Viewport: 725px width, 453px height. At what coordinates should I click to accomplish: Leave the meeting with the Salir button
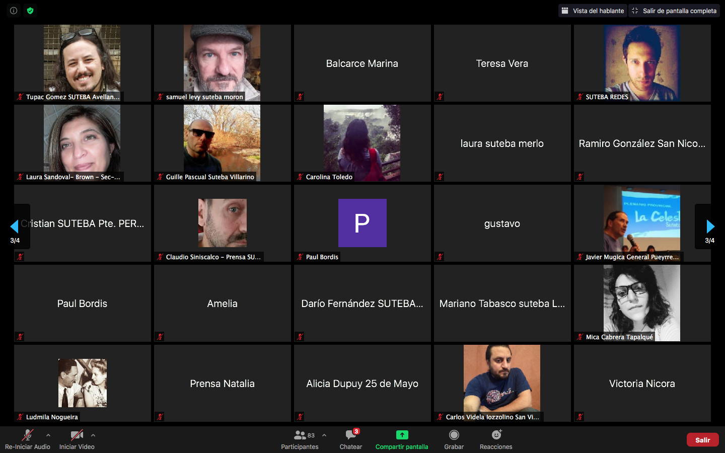pyautogui.click(x=702, y=440)
